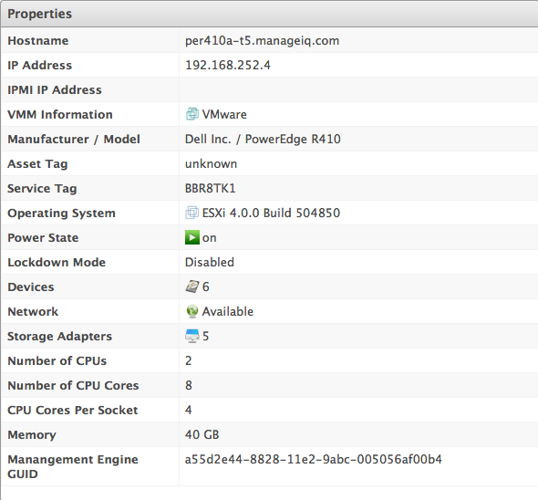
Task: Click the Memory value 40 GB
Action: click(x=202, y=434)
